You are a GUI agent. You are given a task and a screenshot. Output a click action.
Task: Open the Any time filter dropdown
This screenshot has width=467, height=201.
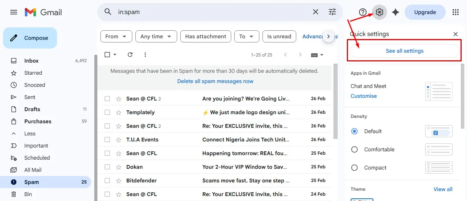pyautogui.click(x=156, y=36)
